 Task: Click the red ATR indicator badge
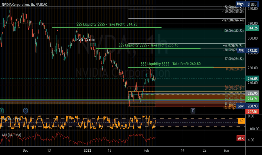241,138
